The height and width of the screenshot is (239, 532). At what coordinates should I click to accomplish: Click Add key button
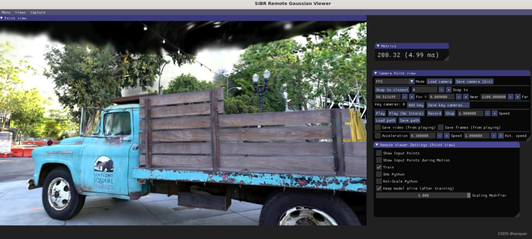click(416, 105)
